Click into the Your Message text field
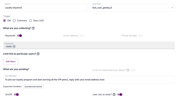The image size is (183, 102). click(x=89, y=80)
